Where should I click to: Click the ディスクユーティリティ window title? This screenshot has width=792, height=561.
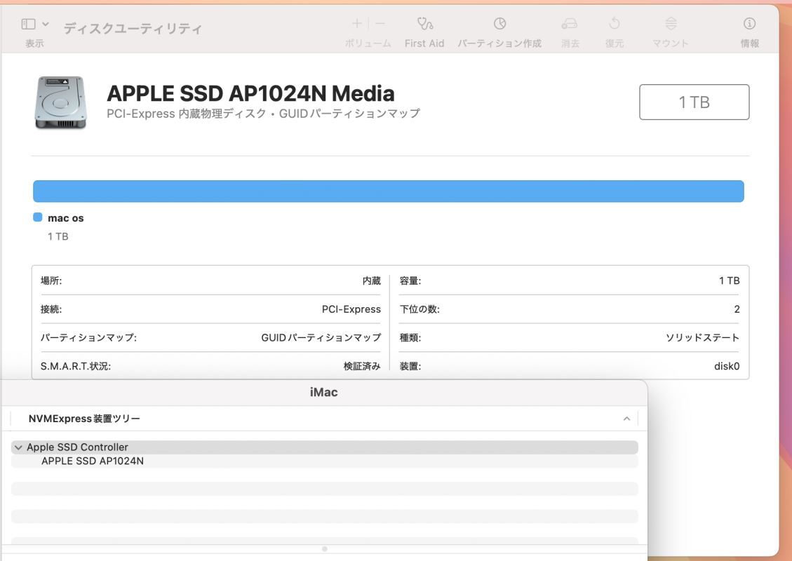(x=133, y=28)
